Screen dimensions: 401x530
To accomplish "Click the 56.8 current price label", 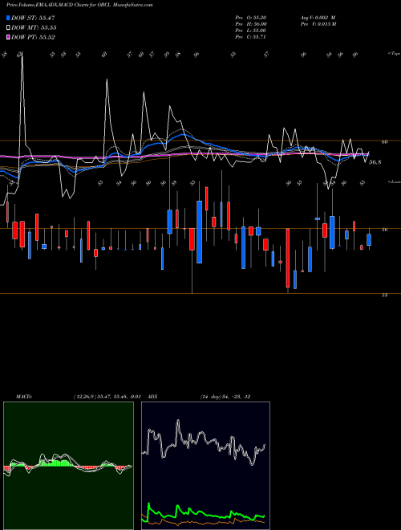I will [375, 162].
